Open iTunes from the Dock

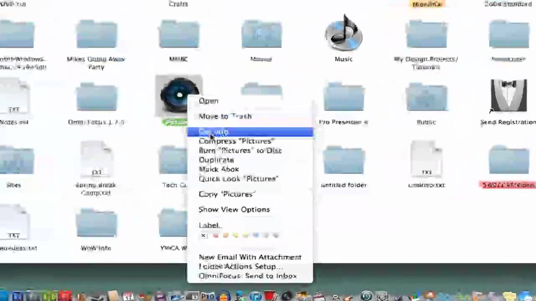coord(255,296)
